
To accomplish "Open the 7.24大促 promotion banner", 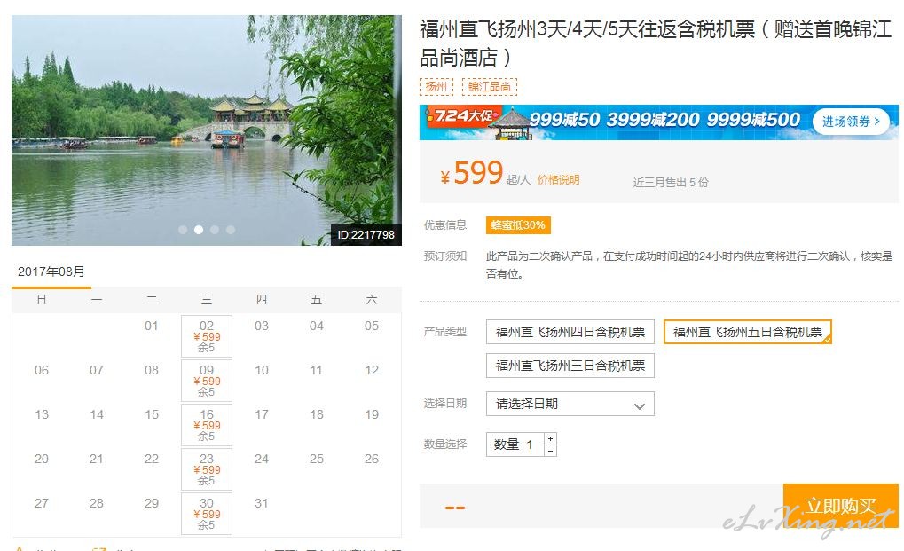I will coord(659,122).
